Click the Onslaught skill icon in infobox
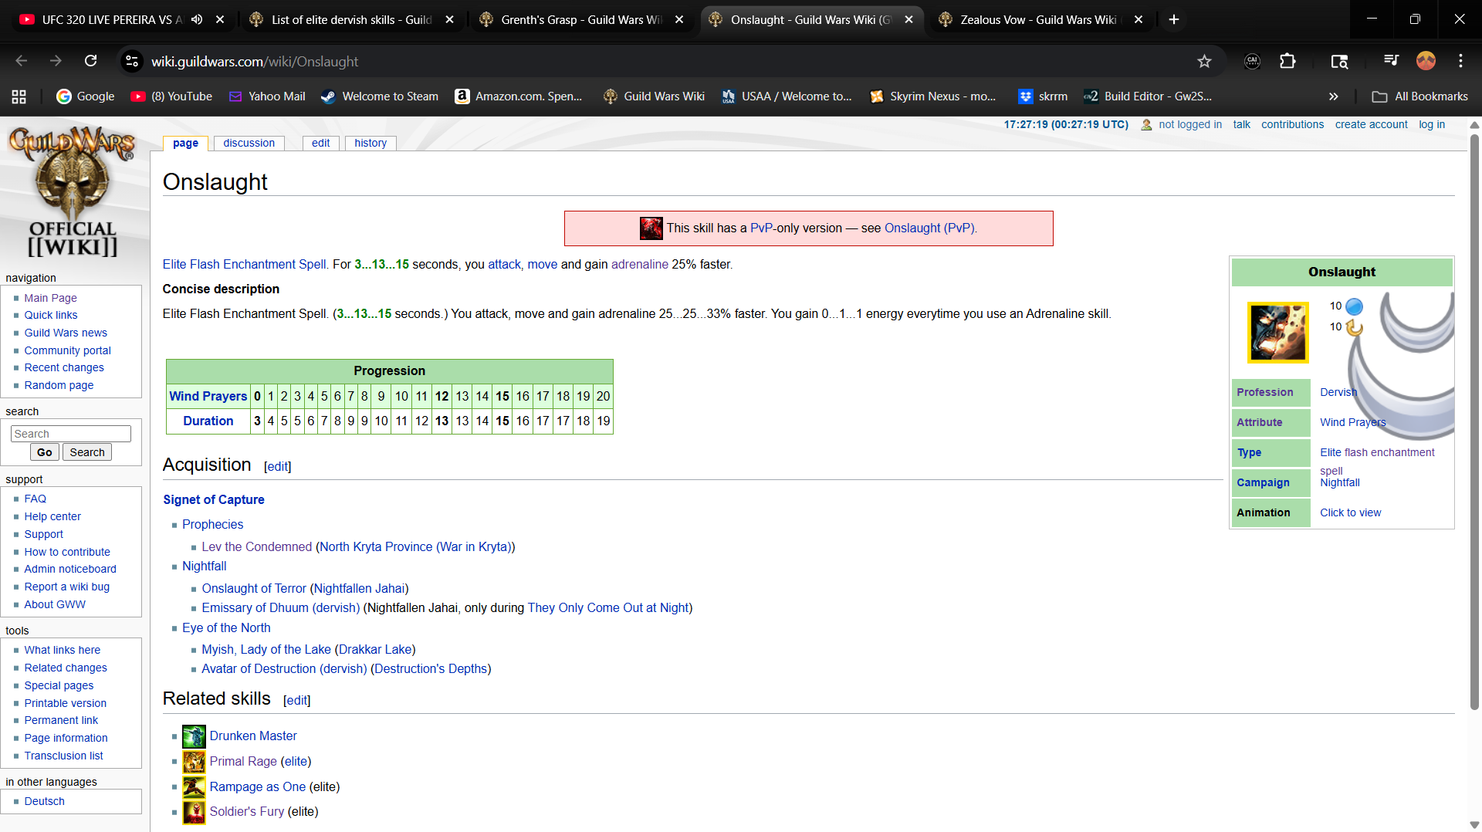1482x832 pixels. 1278,333
